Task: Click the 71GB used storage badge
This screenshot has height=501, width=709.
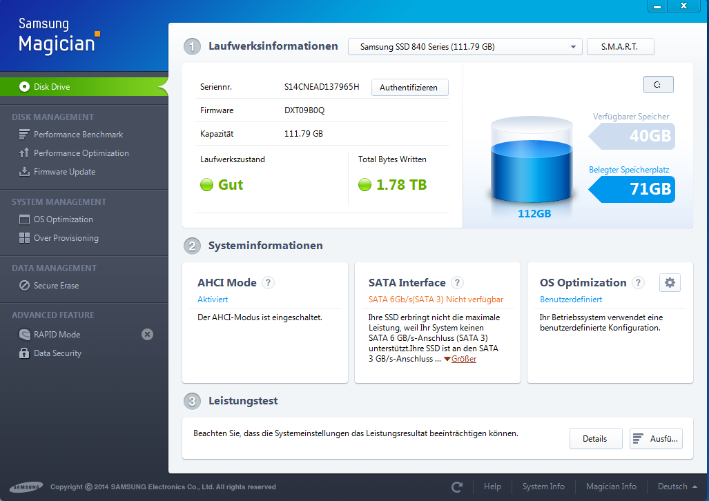Action: pyautogui.click(x=632, y=189)
